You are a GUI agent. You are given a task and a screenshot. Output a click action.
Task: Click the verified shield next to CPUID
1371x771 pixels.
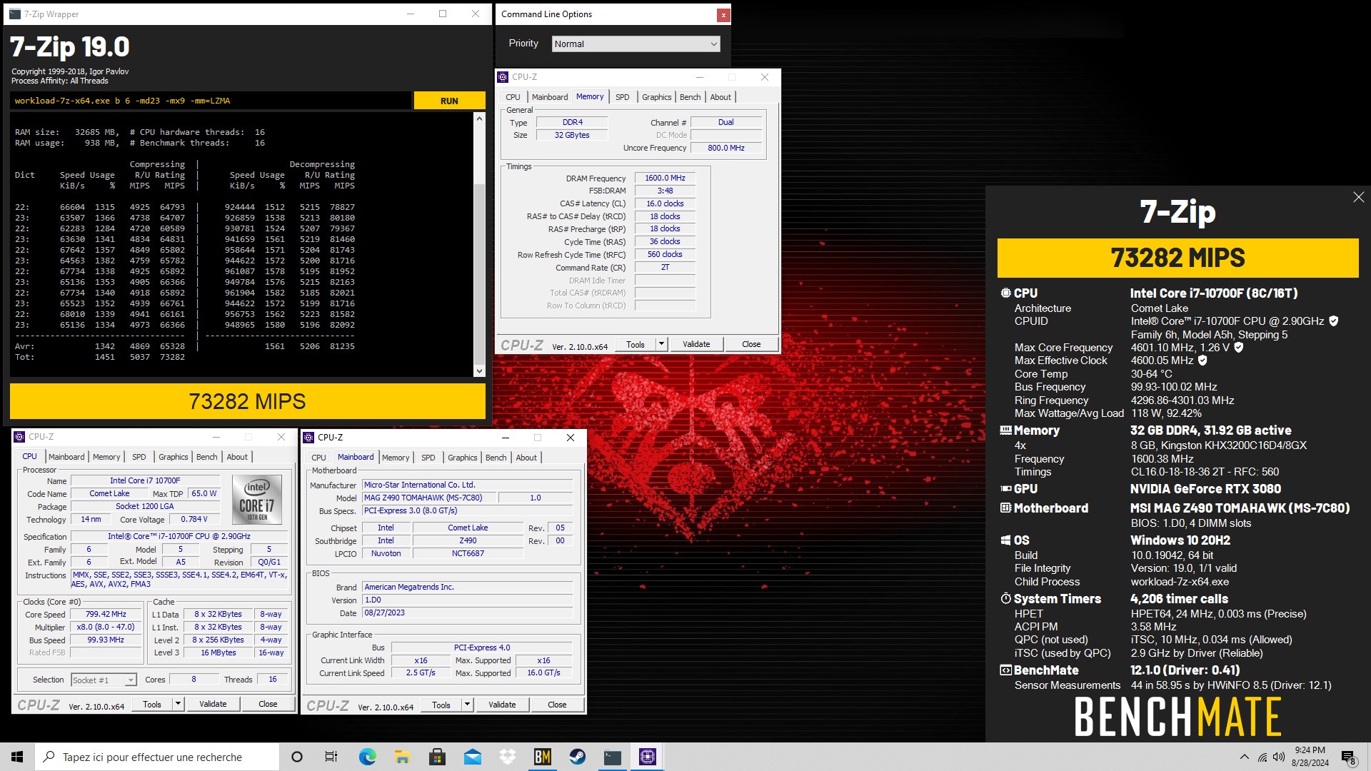point(1333,321)
